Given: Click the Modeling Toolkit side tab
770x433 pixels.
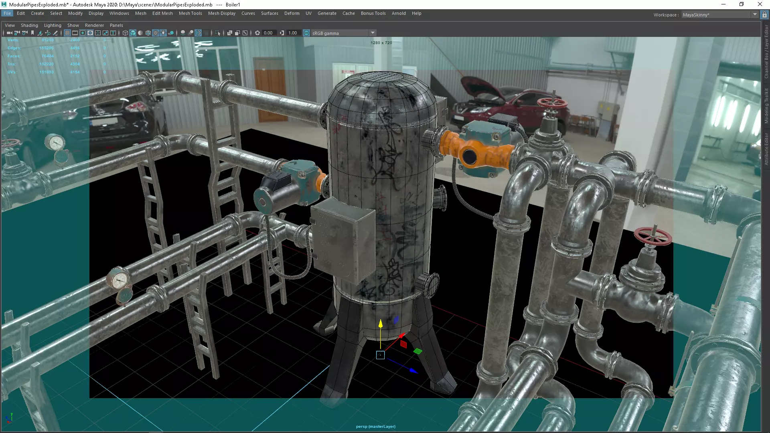Looking at the screenshot, I should [x=766, y=106].
